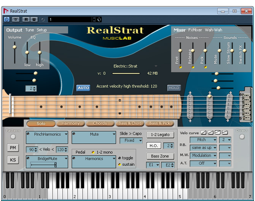Open the preset management diamond icon
The width and height of the screenshot is (255, 201).
tap(99, 19)
